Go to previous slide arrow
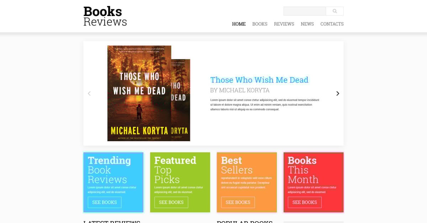The height and width of the screenshot is (223, 427). pos(89,94)
